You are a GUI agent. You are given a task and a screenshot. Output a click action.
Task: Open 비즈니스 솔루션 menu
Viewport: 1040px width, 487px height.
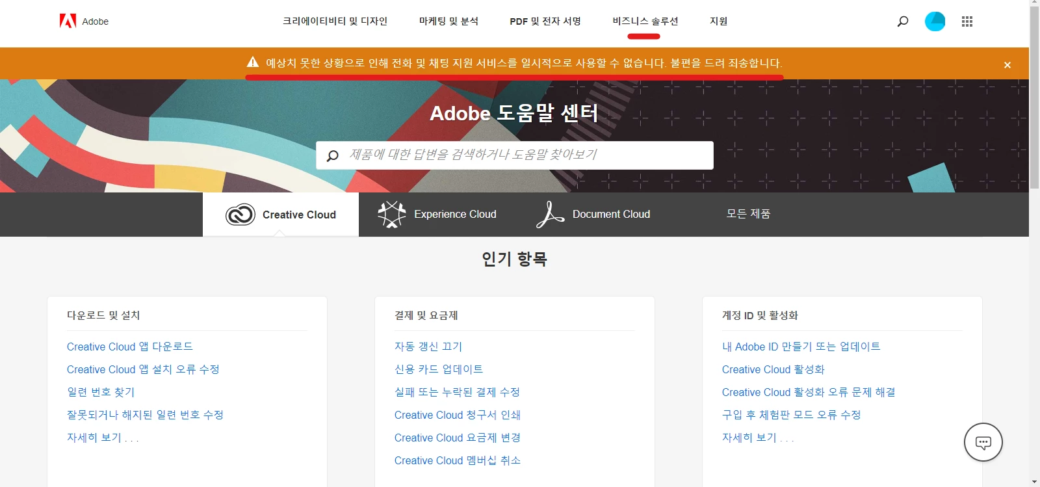645,21
